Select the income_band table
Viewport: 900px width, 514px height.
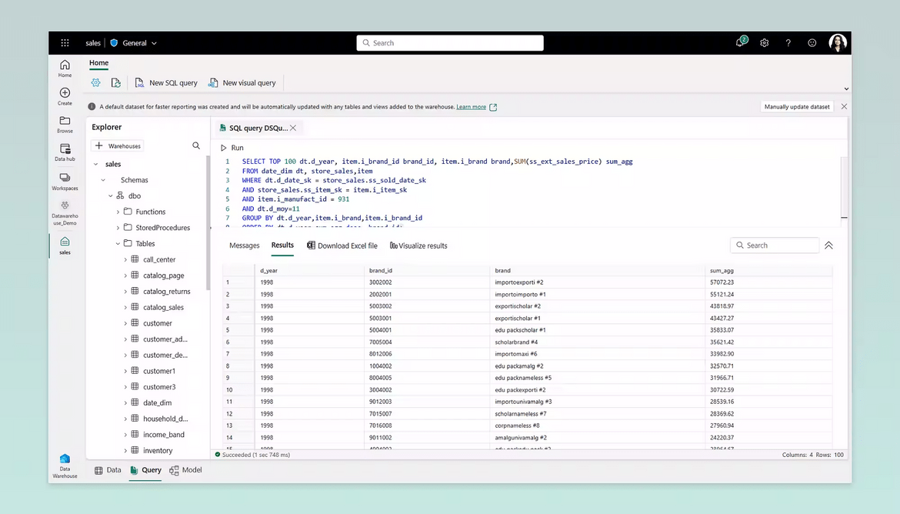point(164,435)
